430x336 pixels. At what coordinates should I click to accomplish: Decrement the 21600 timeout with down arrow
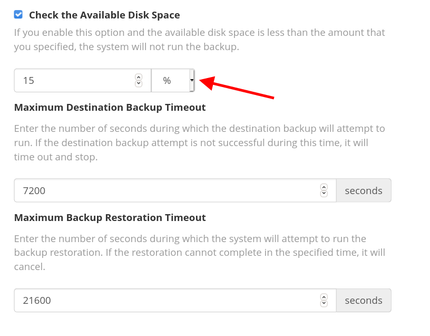[x=324, y=303]
